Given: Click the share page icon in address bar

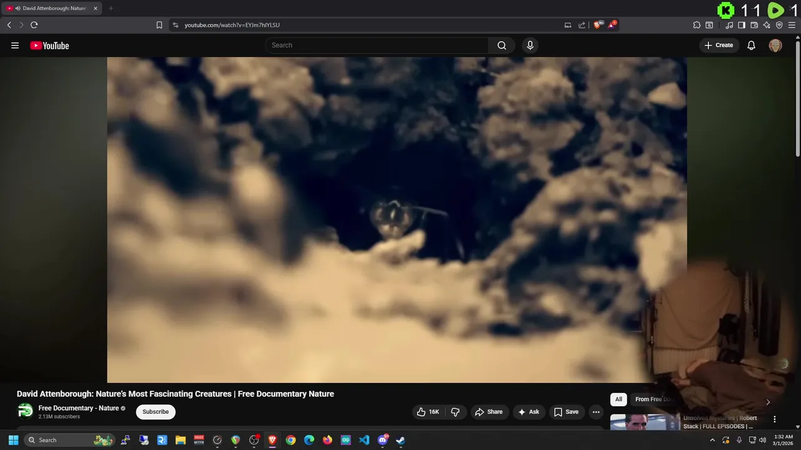Looking at the screenshot, I should [582, 25].
